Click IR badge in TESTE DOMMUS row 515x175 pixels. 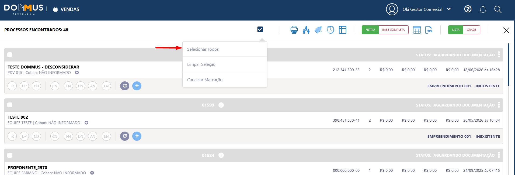[x=12, y=86]
